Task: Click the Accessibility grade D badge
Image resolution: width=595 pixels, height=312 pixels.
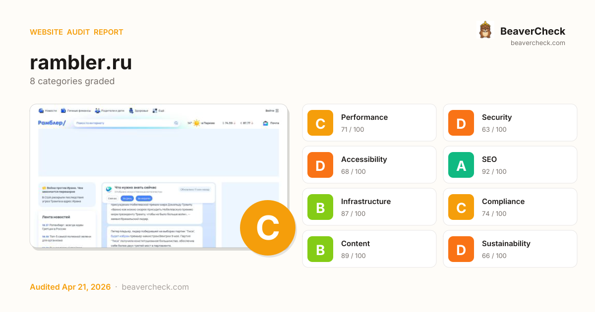Action: pyautogui.click(x=320, y=165)
